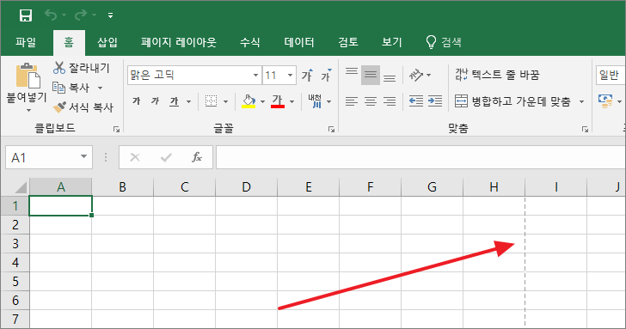Image resolution: width=626 pixels, height=329 pixels.
Task: Click 잘라내기 scissors button
Action: (81, 68)
